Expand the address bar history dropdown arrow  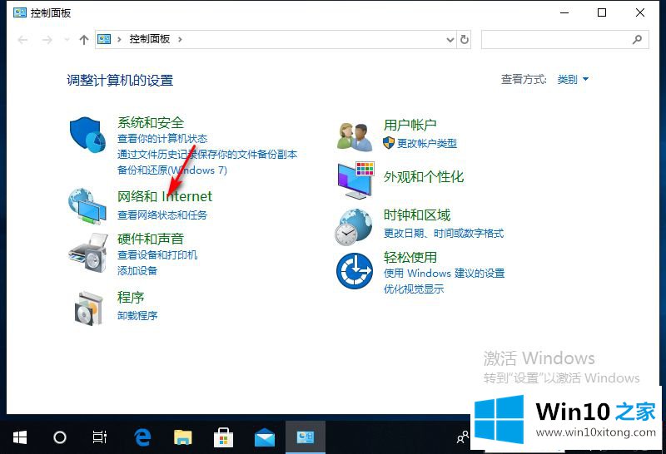tap(450, 39)
